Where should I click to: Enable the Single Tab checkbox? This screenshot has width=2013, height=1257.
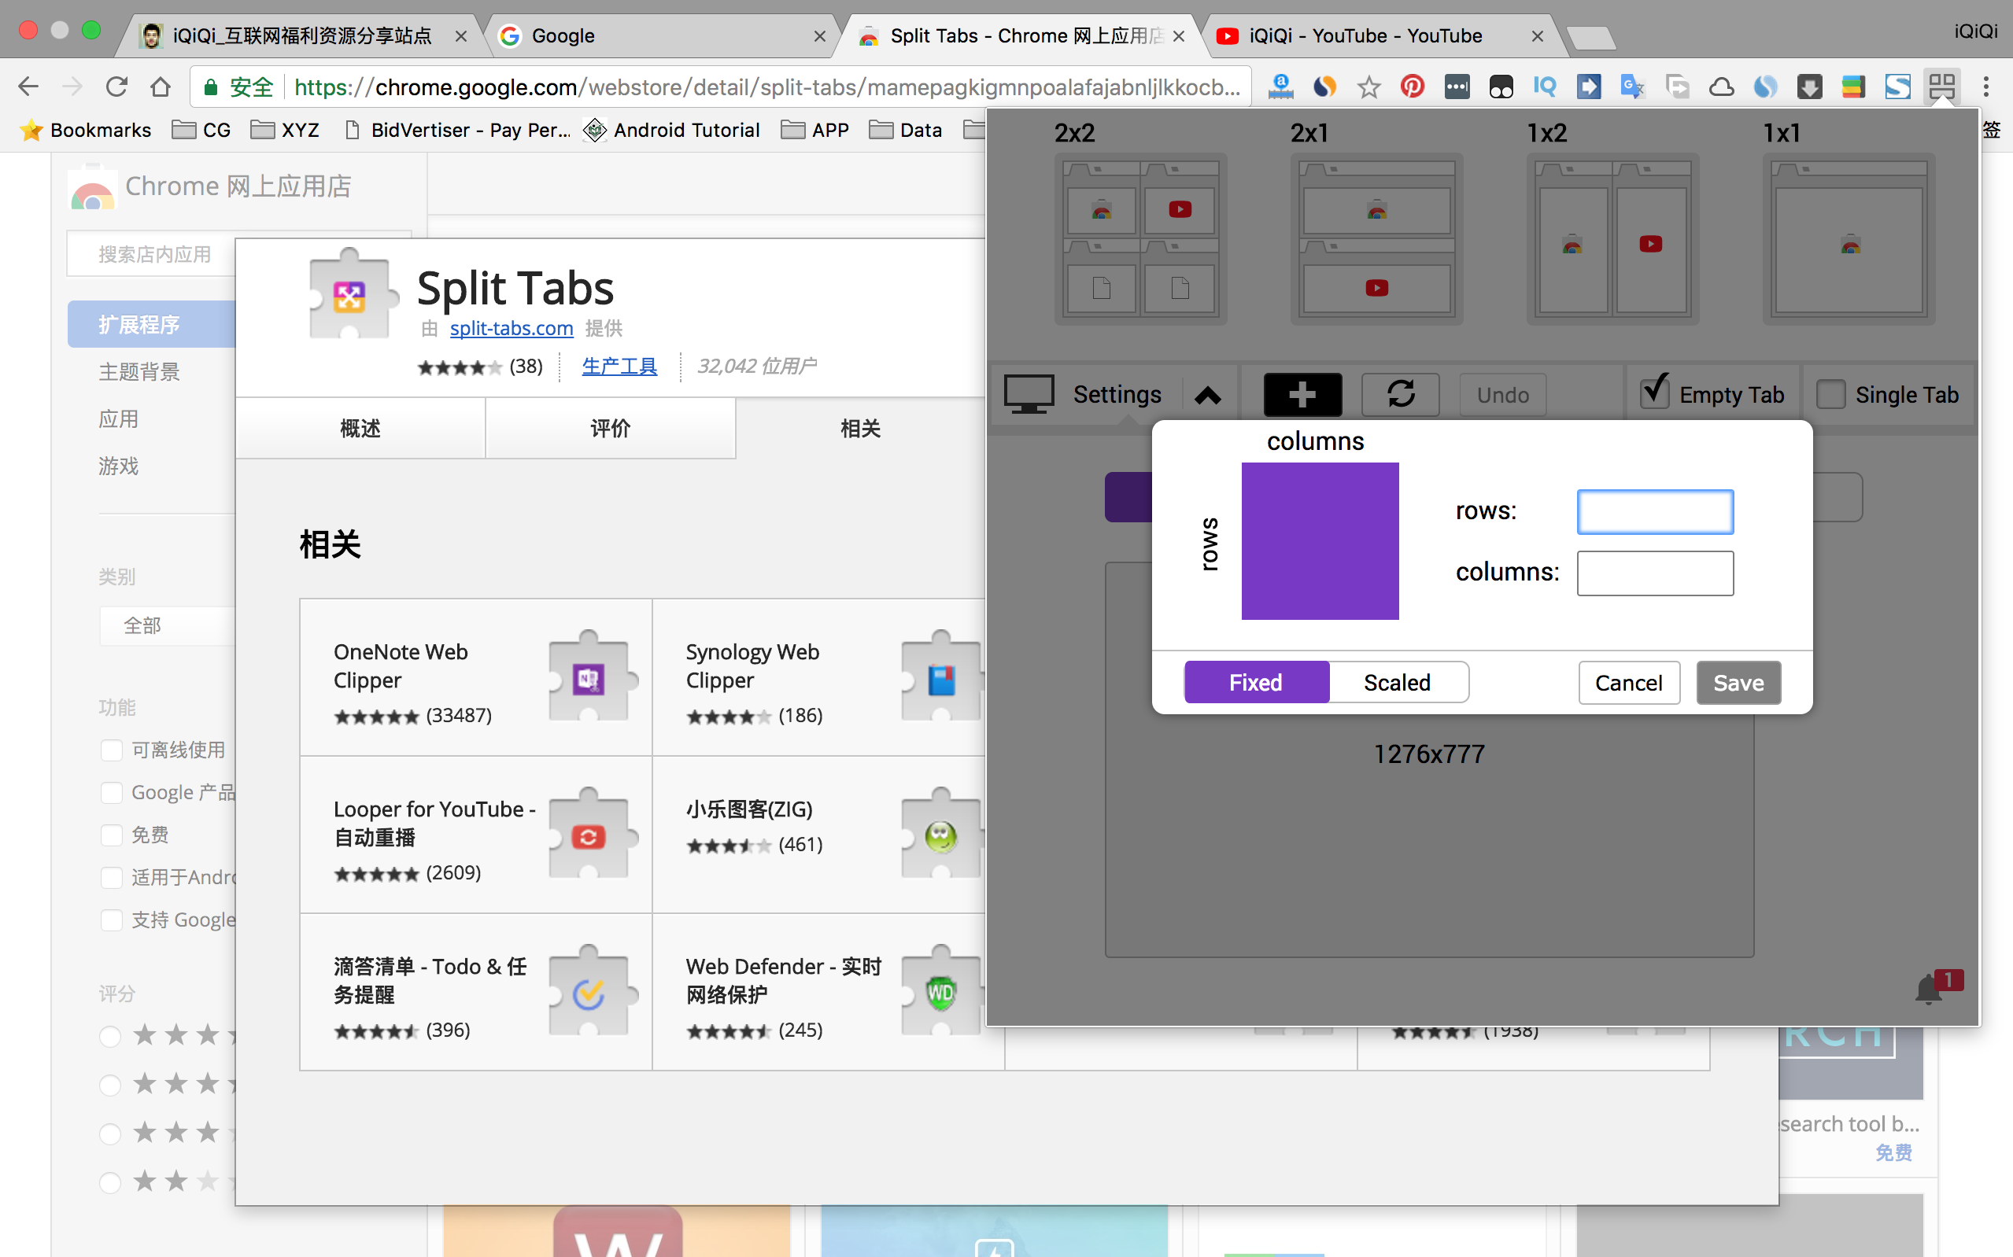pyautogui.click(x=1830, y=394)
